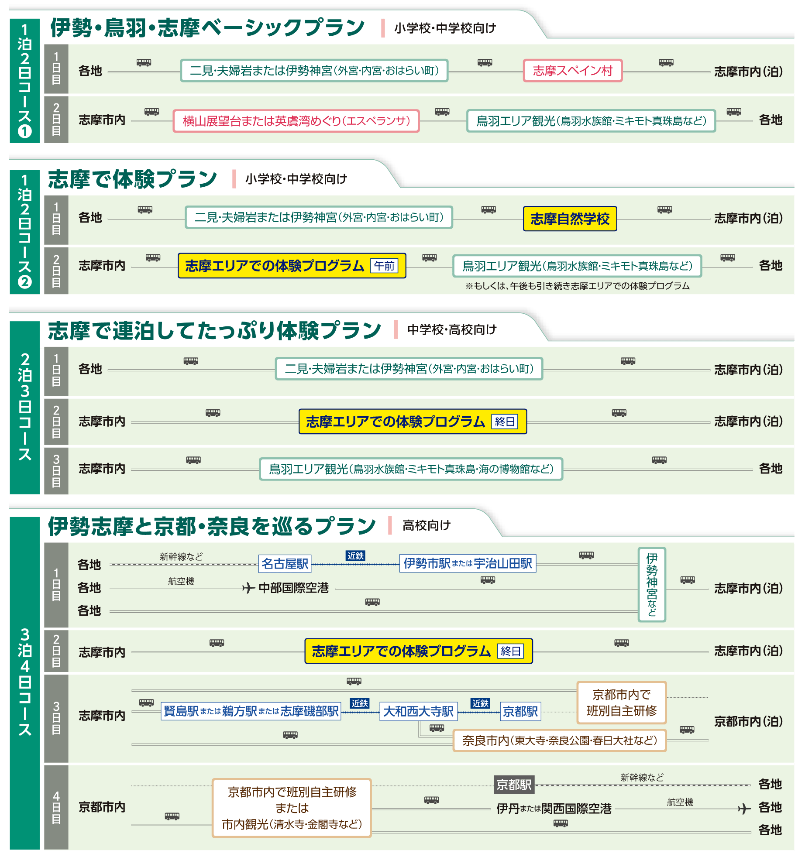Image resolution: width=805 pixels, height=857 pixels.
Task: Click 近鉄 label between 大和西大寺駅 and 京都駅
Action: coord(480,703)
